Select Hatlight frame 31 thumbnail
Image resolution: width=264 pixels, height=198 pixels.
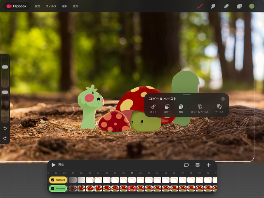tap(132, 180)
